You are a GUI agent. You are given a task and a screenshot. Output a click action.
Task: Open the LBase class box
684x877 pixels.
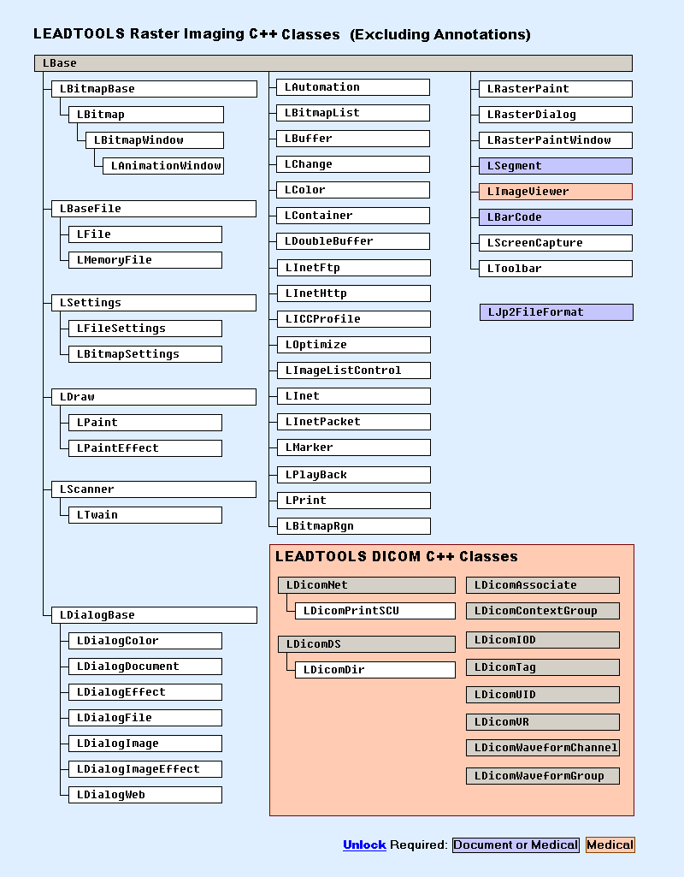(333, 63)
